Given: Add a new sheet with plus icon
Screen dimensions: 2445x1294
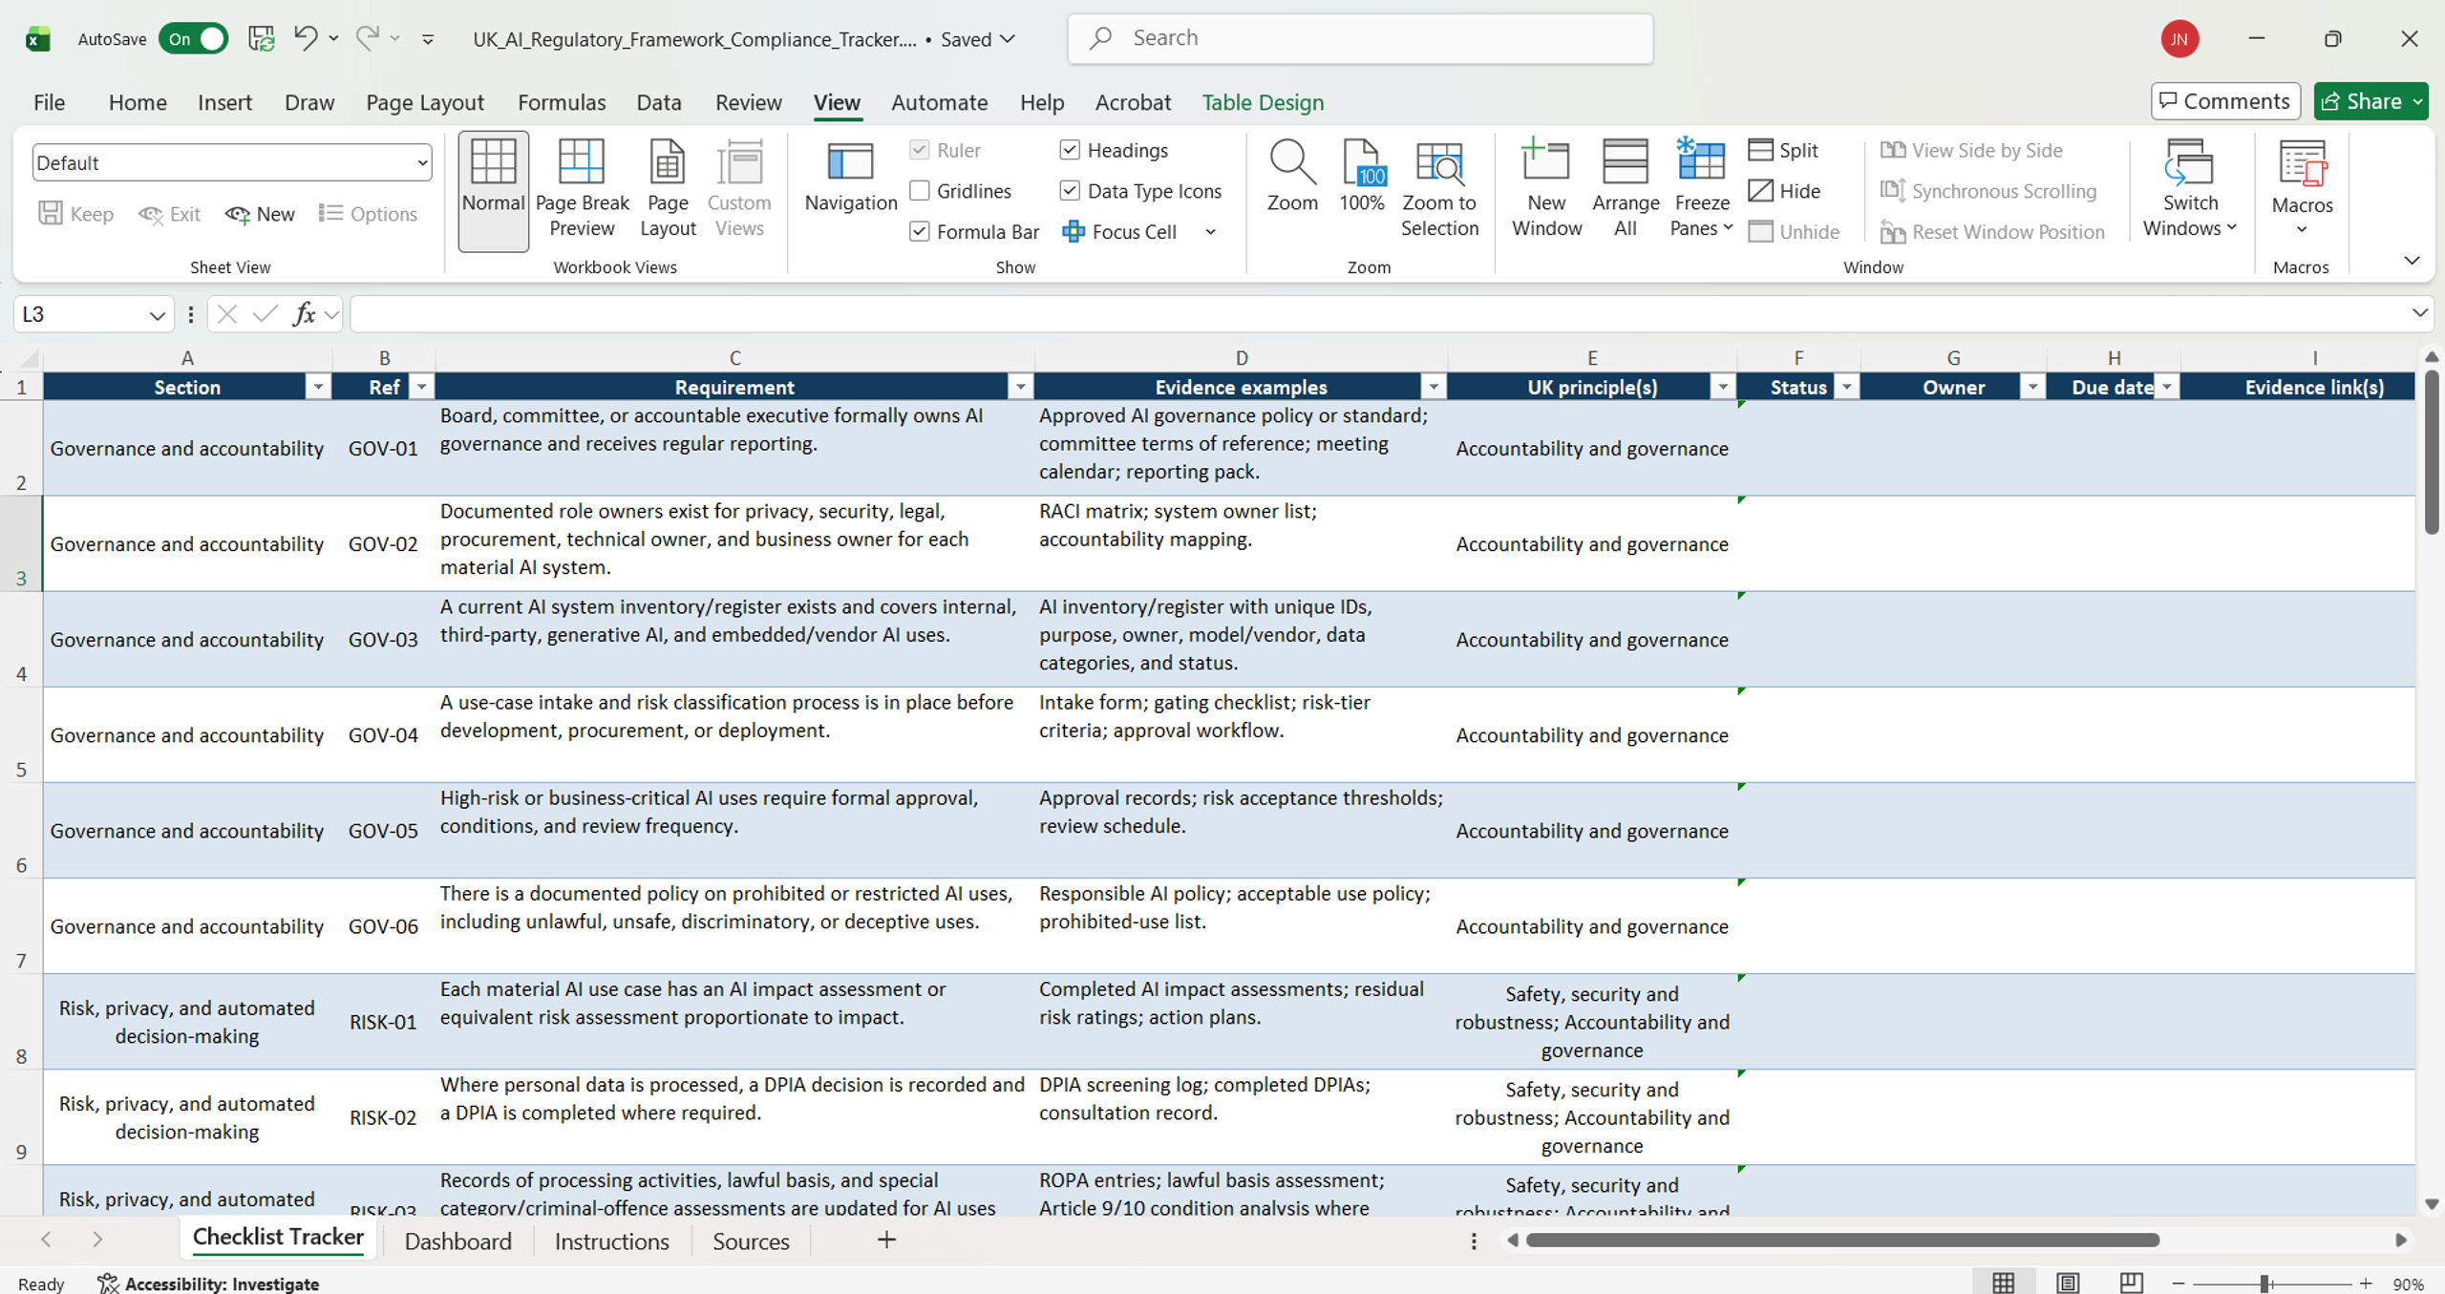Looking at the screenshot, I should coord(886,1240).
